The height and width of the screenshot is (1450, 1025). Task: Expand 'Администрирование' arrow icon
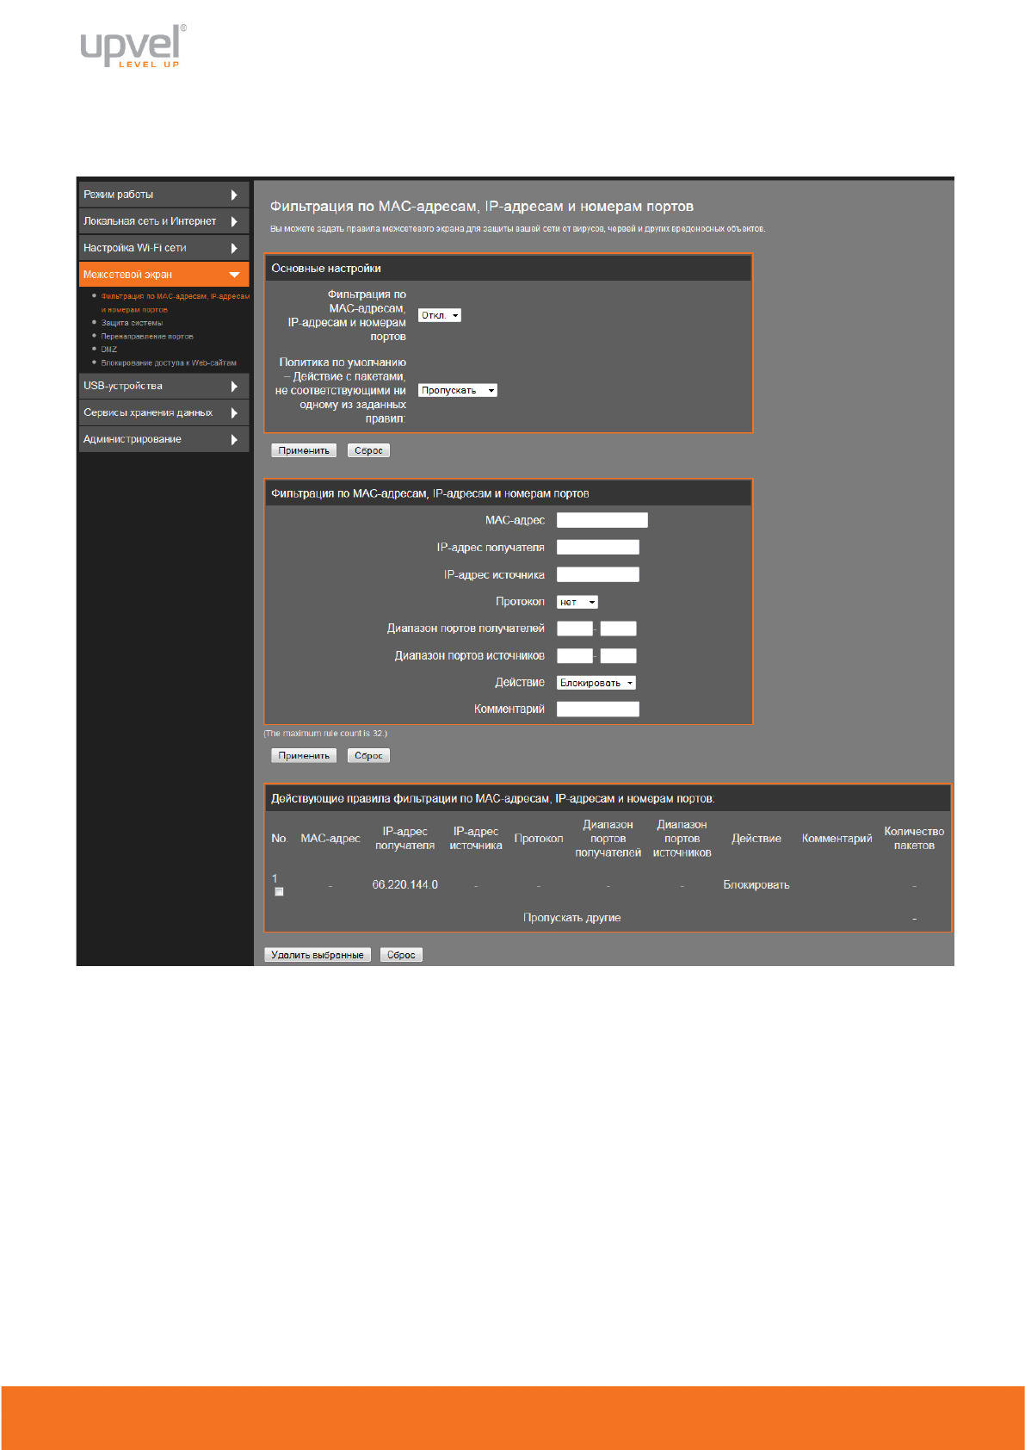[234, 440]
